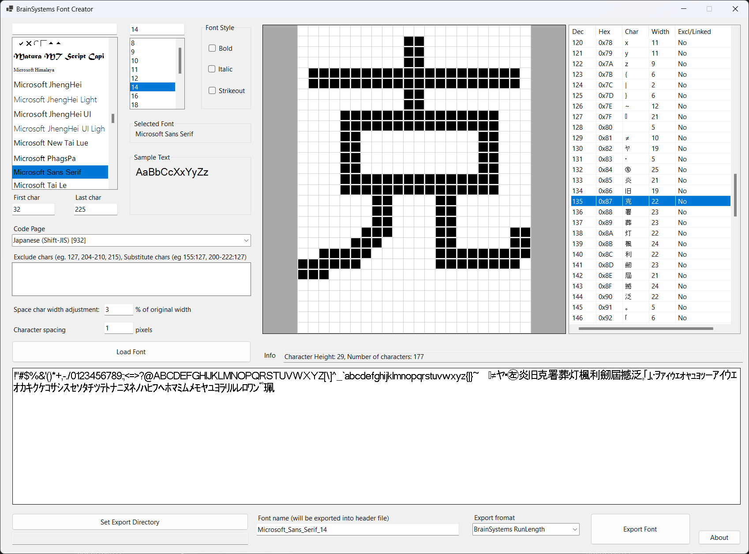749x554 pixels.
Task: Select Microsoft Tai Le from the font list
Action: [x=41, y=185]
